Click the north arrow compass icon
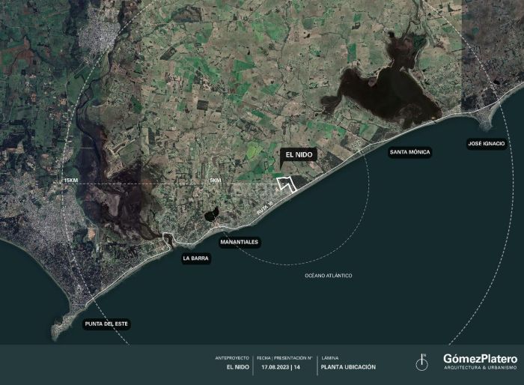 pyautogui.click(x=421, y=363)
